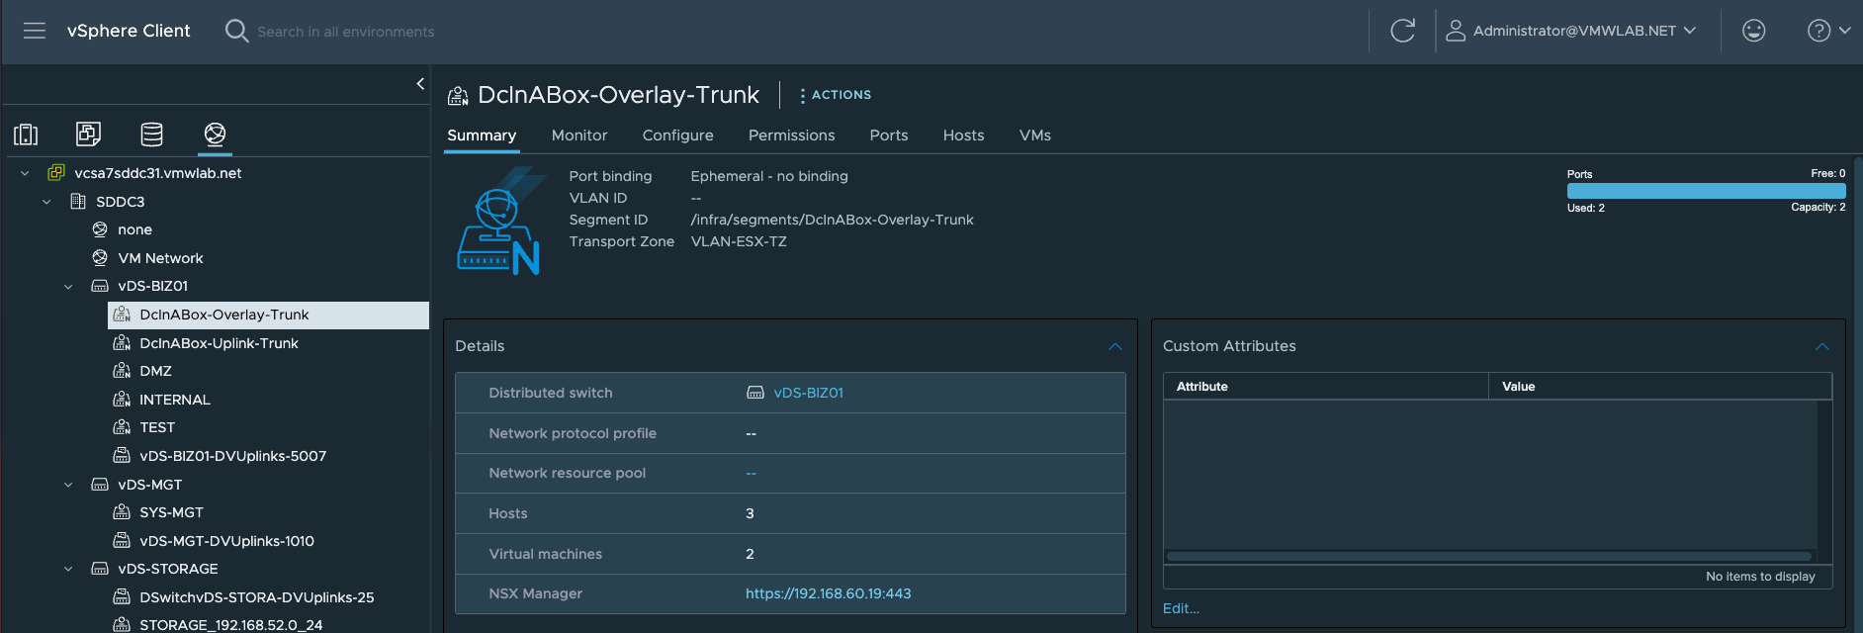Screen dimensions: 1863x633
Task: Select DcInABox-Overlay-Trunk in the tree
Action: [x=268, y=315]
